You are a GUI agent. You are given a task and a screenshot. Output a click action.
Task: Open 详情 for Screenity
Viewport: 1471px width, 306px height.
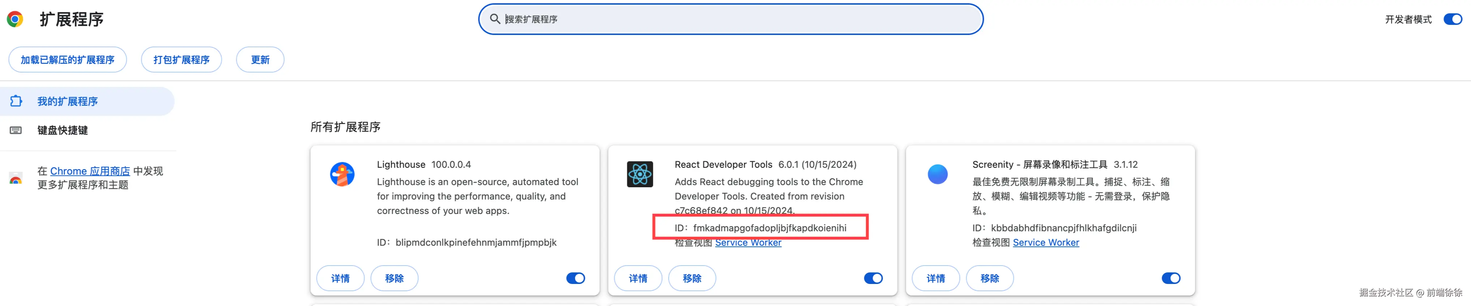click(935, 278)
